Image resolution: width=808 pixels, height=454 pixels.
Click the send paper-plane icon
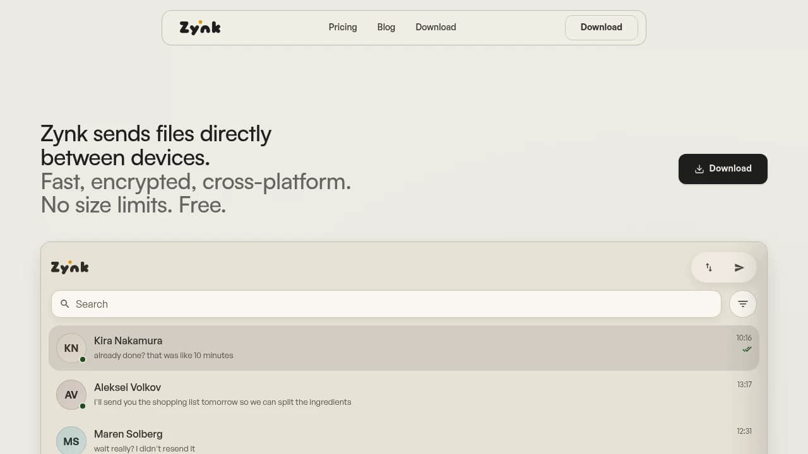click(x=739, y=267)
